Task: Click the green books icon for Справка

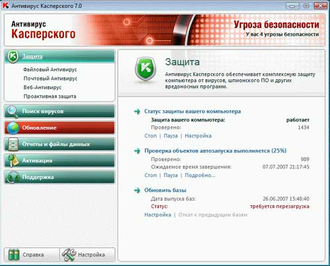Action: (x=14, y=255)
